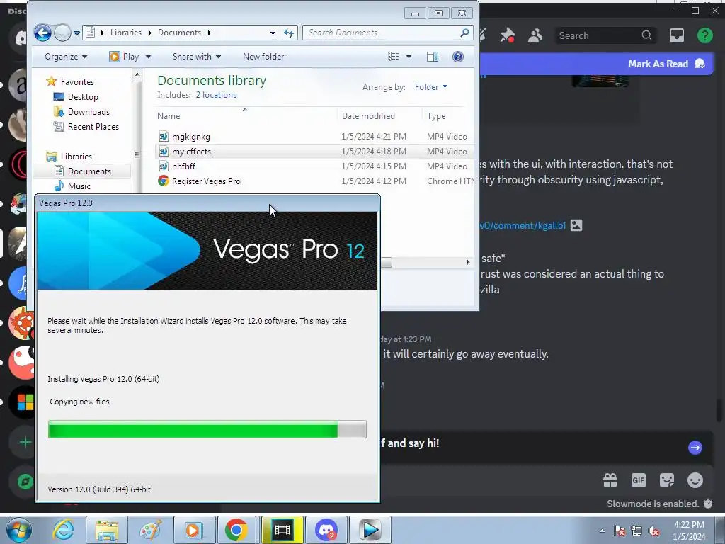Open Recent Places in navigation pane
725x544 pixels.
pyautogui.click(x=93, y=126)
